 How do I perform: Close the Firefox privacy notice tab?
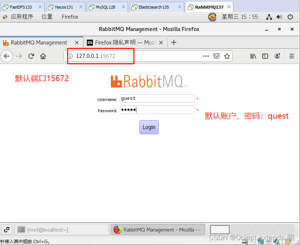click(x=161, y=43)
